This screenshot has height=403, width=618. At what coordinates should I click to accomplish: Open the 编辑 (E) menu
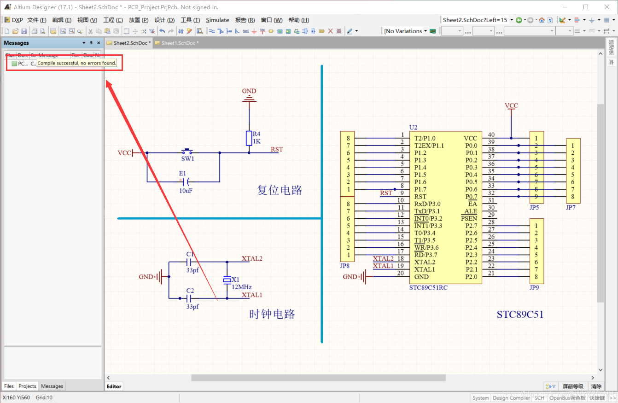tap(62, 20)
